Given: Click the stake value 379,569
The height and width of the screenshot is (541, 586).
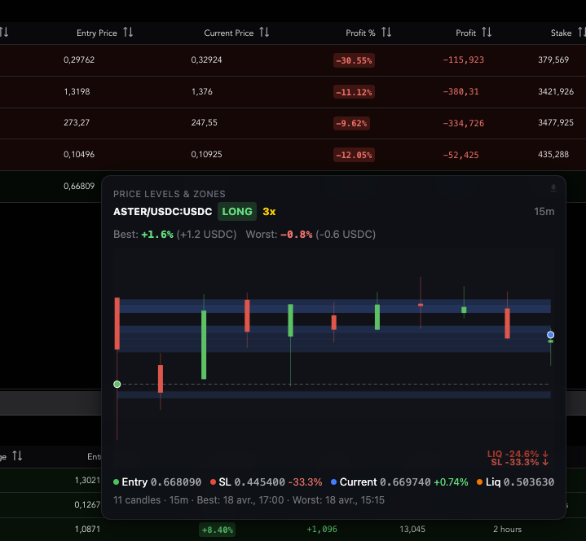Looking at the screenshot, I should click(x=553, y=59).
